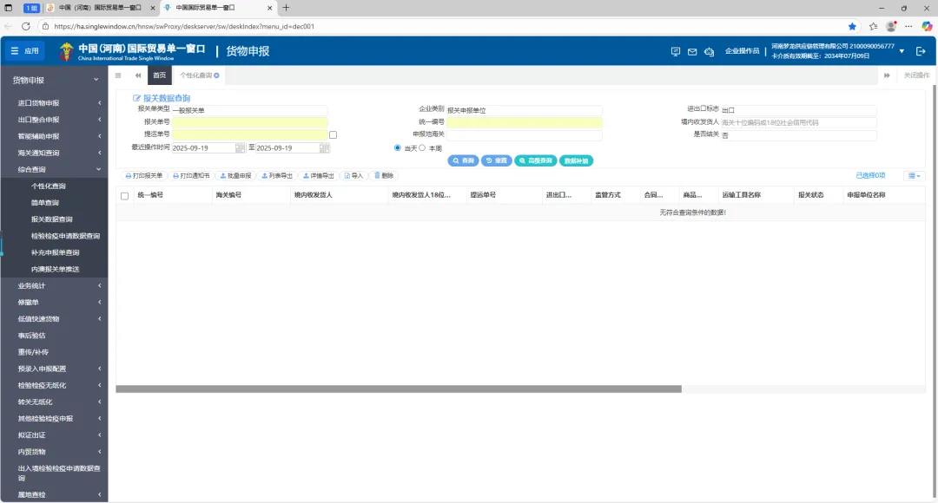The height and width of the screenshot is (503, 938).
Task: Collapse sidebar using the hamburger tab icon
Action: point(118,75)
